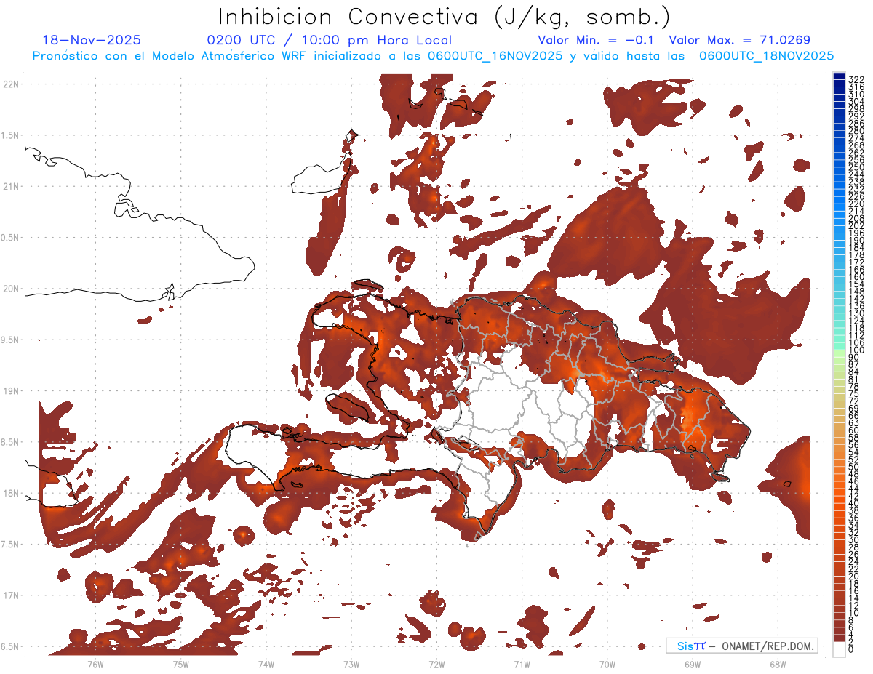Click the '75W' longitude label
The width and height of the screenshot is (873, 674).
(181, 665)
